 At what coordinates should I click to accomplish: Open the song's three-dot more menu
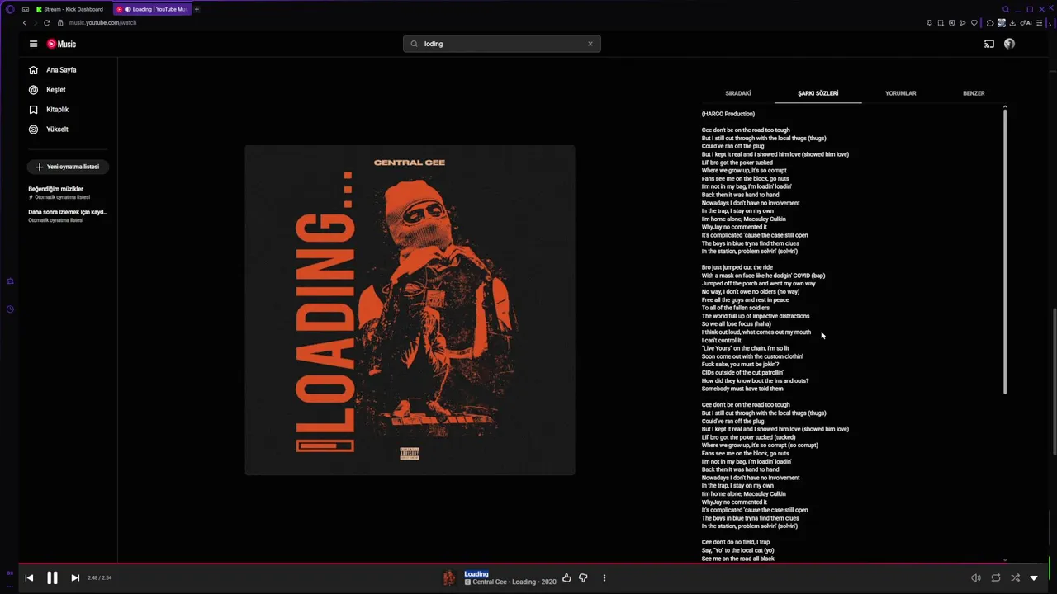pos(604,578)
